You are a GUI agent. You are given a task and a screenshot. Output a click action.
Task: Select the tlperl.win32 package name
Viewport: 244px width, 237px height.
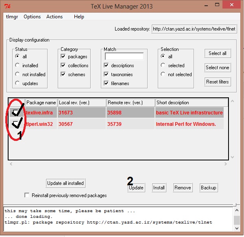39,124
